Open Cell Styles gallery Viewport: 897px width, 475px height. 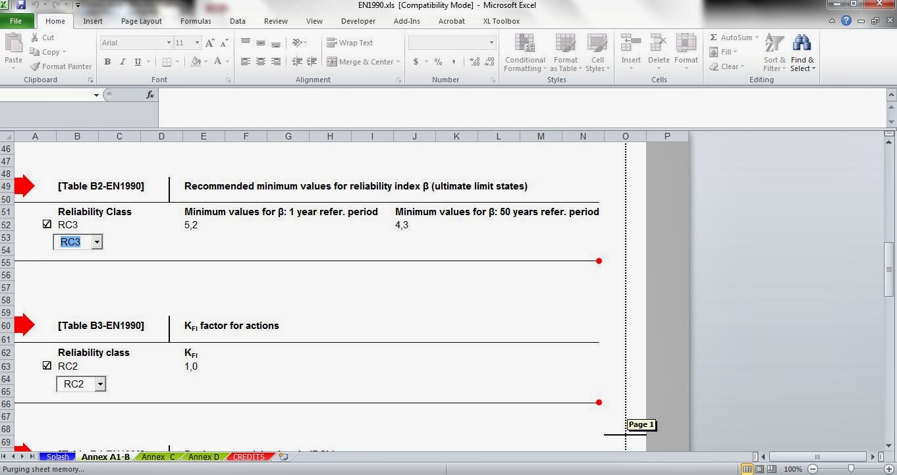click(x=597, y=53)
